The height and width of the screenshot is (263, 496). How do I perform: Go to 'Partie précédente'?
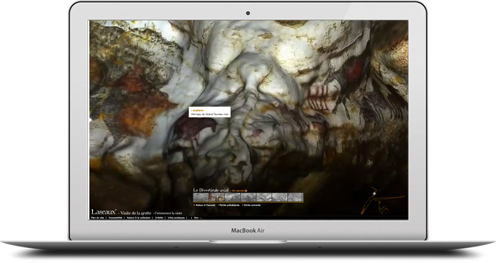[x=230, y=205]
